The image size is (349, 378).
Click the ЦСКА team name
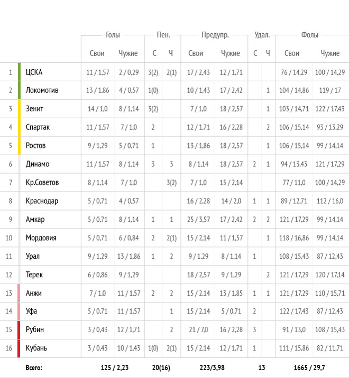tap(34, 72)
